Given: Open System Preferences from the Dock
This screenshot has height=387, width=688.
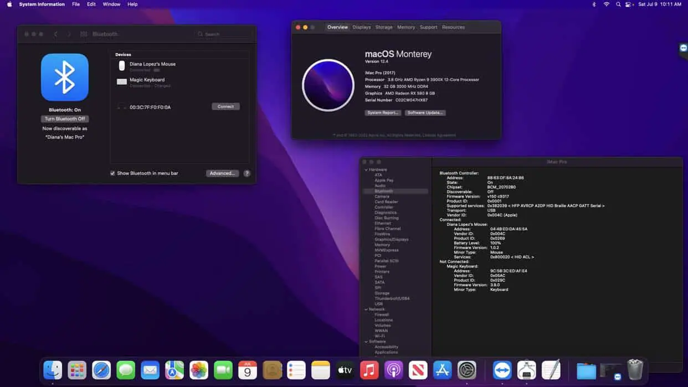Looking at the screenshot, I should pyautogui.click(x=467, y=370).
